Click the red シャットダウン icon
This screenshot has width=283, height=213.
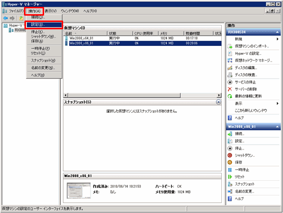point(230,155)
